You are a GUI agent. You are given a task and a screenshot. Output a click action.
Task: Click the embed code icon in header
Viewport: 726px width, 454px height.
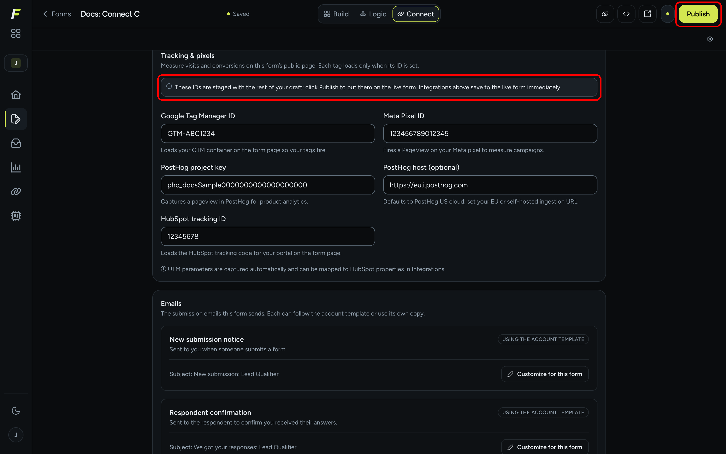click(626, 14)
